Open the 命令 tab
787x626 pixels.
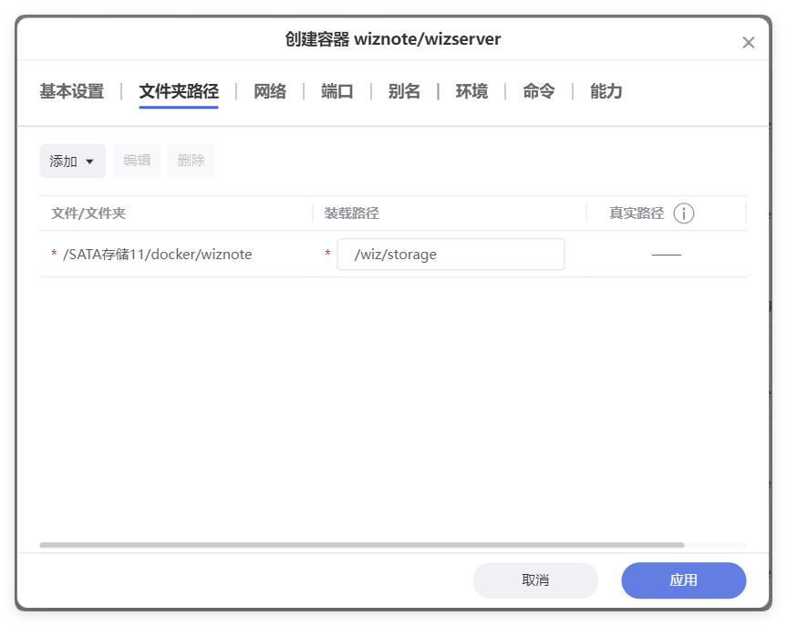[537, 91]
